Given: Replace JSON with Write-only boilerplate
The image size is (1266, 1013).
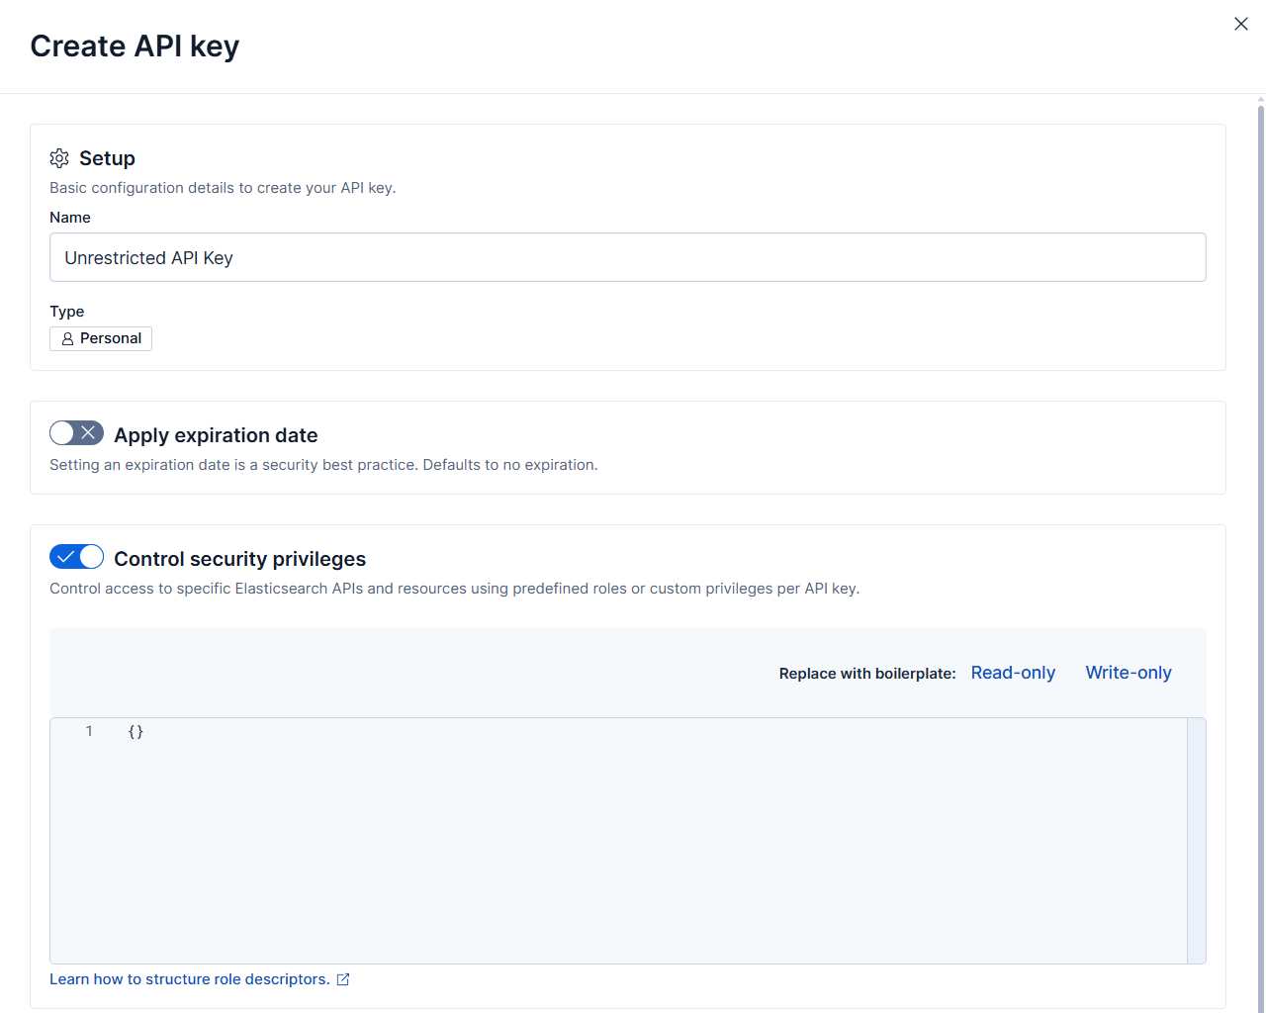Looking at the screenshot, I should tap(1129, 673).
